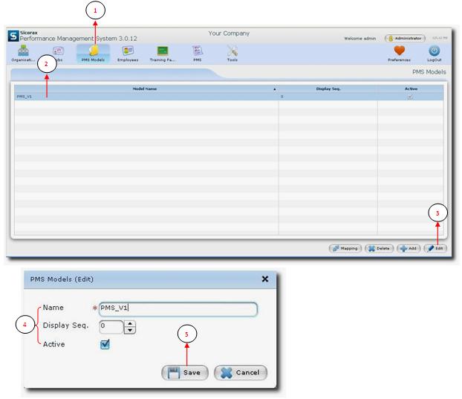Select the PMS Models toolbar icon
This screenshot has height=399, width=462.
[x=94, y=51]
